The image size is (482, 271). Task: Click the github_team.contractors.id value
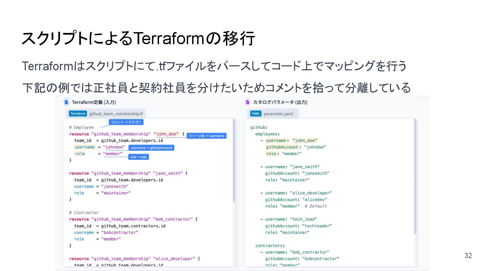[133, 226]
